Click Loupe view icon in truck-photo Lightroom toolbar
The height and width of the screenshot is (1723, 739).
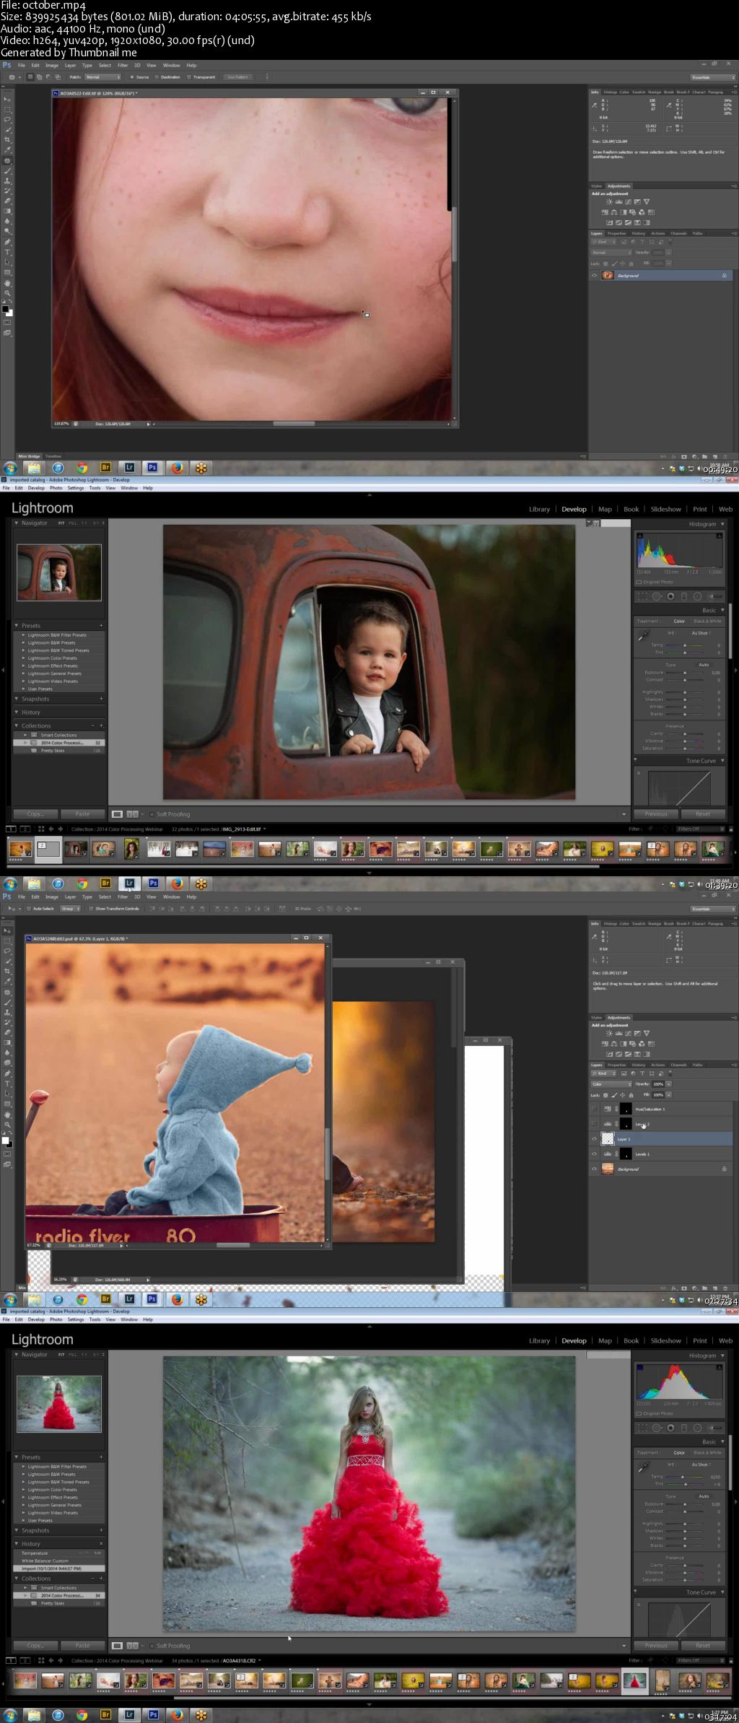(x=118, y=814)
